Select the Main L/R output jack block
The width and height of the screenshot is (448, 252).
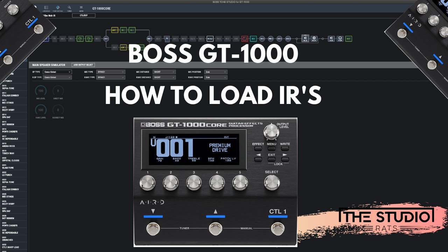pos(314,38)
